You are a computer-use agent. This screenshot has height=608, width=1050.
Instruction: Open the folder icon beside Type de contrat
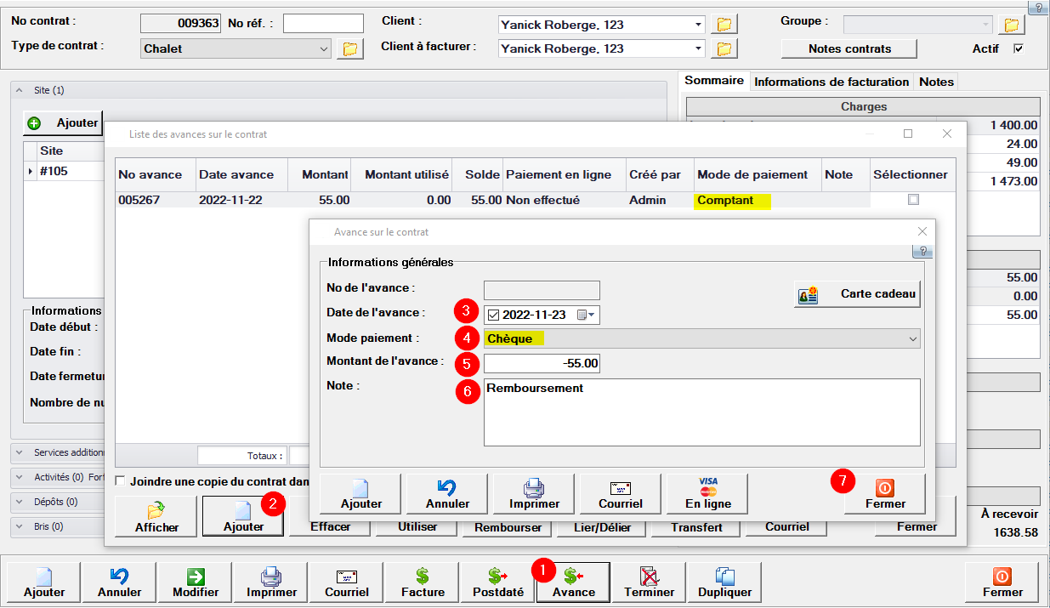pyautogui.click(x=349, y=49)
